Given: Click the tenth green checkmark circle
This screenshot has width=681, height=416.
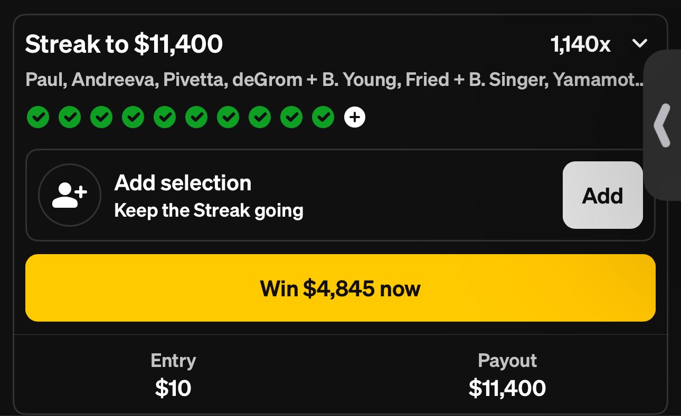Looking at the screenshot, I should coord(323,118).
